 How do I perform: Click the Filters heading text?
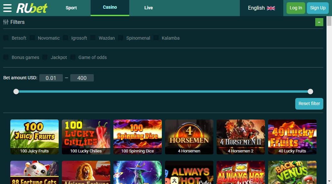[x=18, y=22]
